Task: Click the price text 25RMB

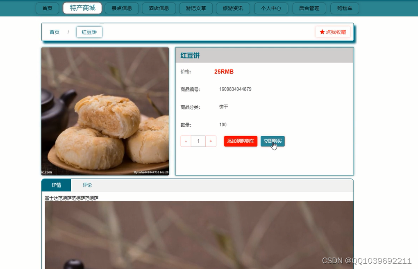Action: 224,72
